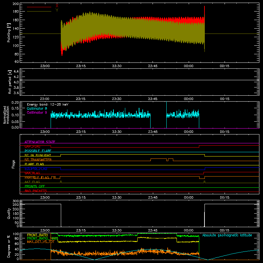Select the PARTICLE_FLAG label
The width and height of the screenshot is (263, 263).
click(x=37, y=178)
